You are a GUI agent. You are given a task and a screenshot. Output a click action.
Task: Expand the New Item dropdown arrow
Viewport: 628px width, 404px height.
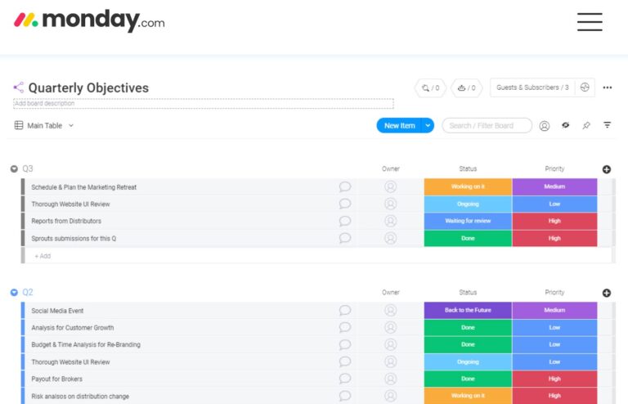pyautogui.click(x=428, y=126)
